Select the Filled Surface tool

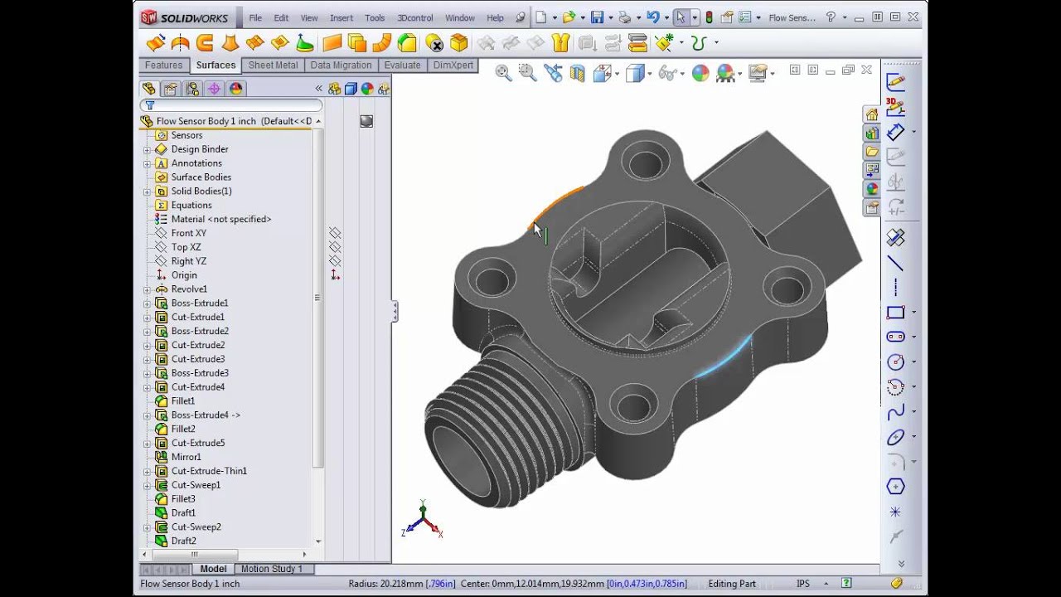tap(279, 43)
